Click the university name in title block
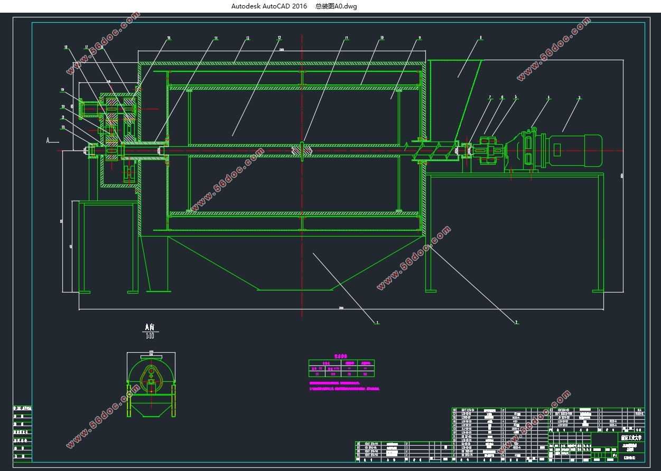This screenshot has height=471, width=661. click(x=631, y=438)
